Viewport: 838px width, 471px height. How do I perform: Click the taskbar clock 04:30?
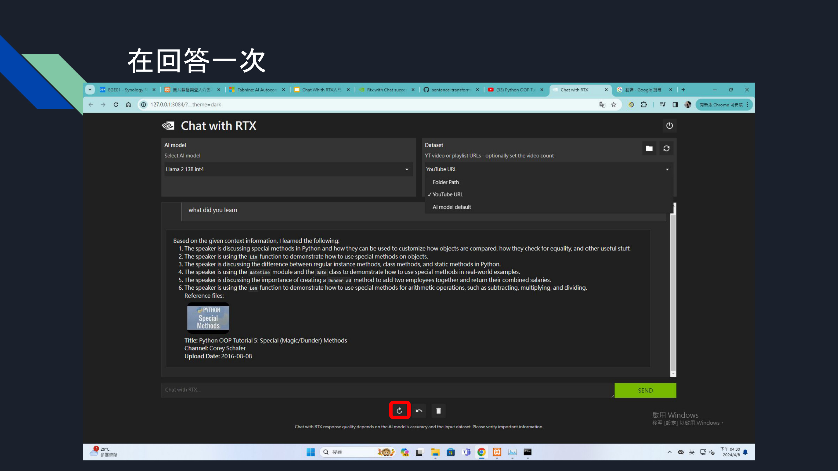(x=731, y=452)
